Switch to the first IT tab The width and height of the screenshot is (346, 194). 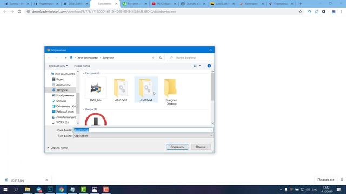[x=17, y=4]
